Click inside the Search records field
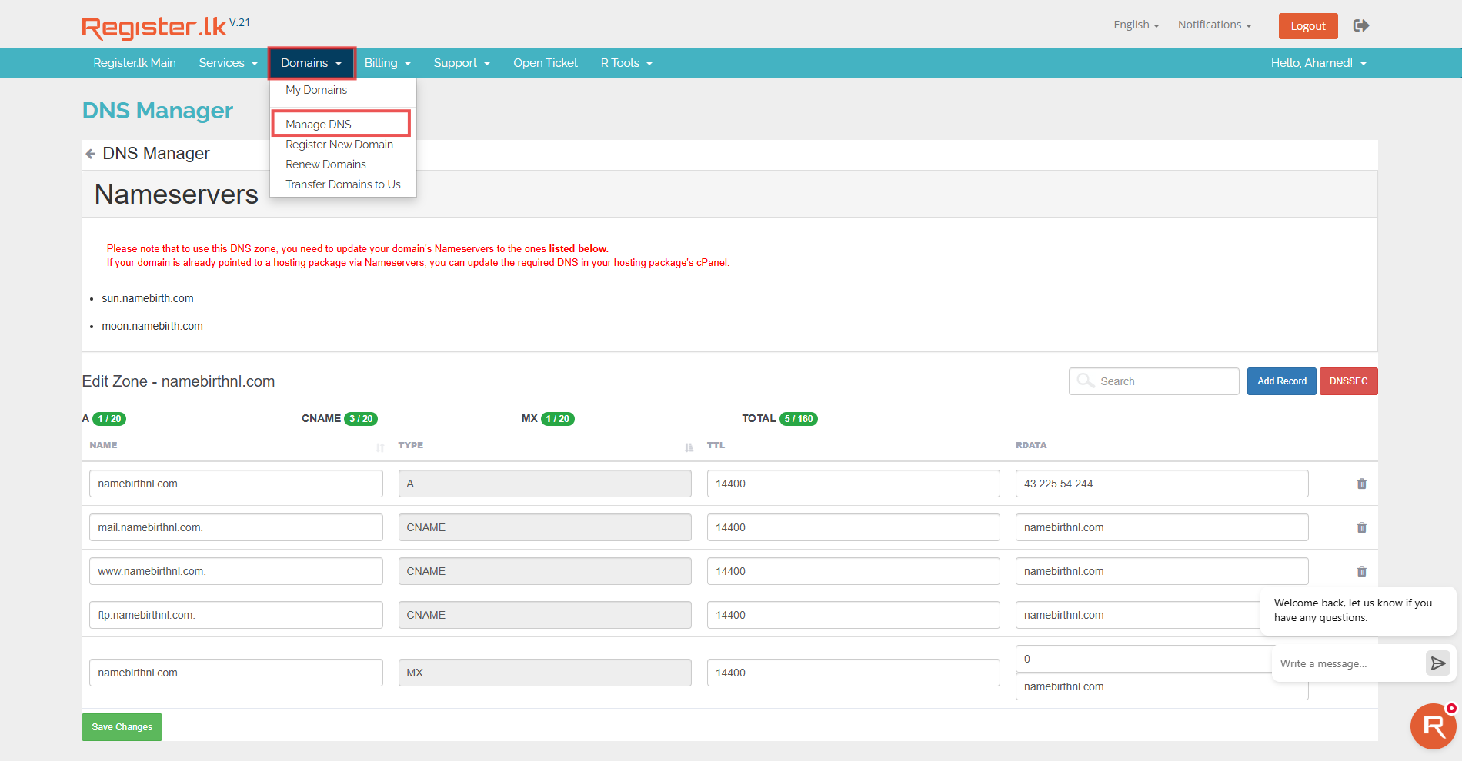Viewport: 1462px width, 761px height. (x=1162, y=380)
